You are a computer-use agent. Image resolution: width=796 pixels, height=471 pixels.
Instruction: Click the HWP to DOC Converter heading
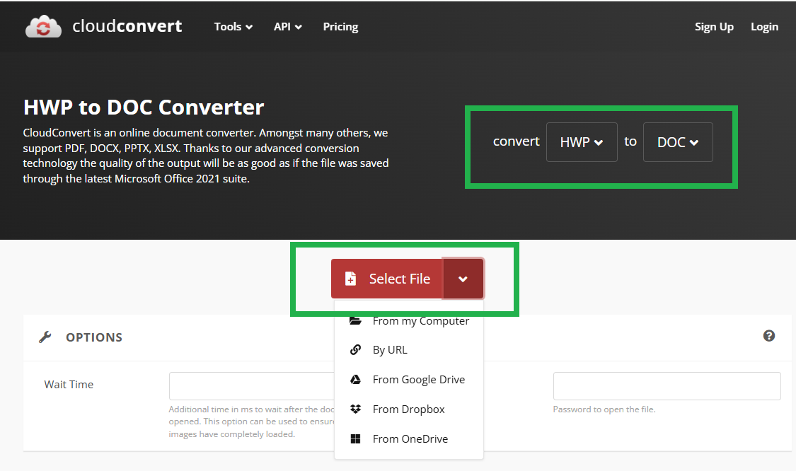pyautogui.click(x=144, y=107)
